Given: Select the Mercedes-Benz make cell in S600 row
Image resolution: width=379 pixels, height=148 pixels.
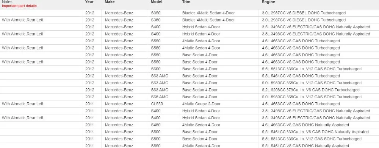Looking at the screenshot, I should point(119,69).
